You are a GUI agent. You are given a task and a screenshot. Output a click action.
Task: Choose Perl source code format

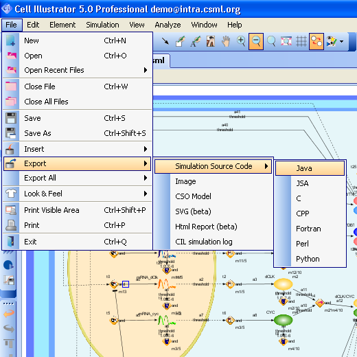click(310, 244)
